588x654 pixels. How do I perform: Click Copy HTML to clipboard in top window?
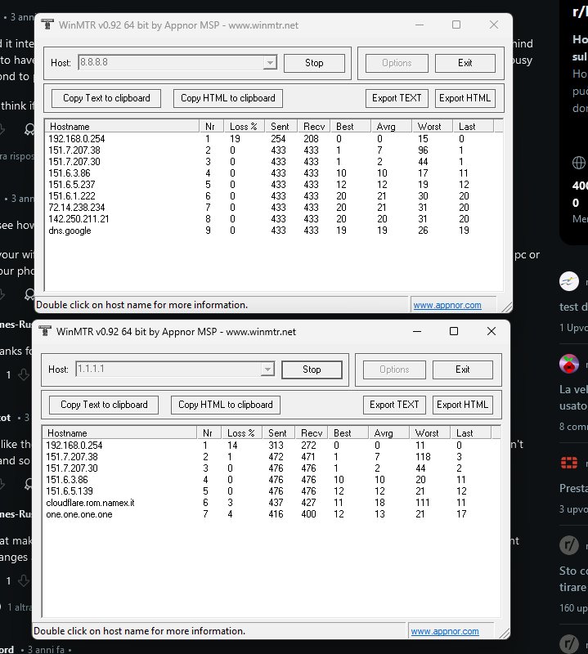coord(228,98)
